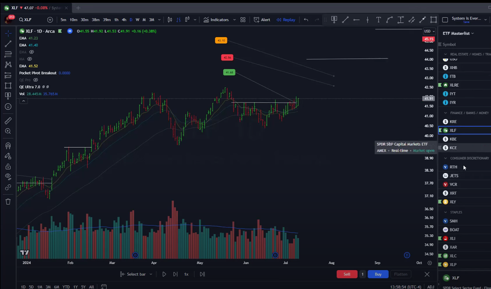Set the date range to 6M
The height and width of the screenshot is (289, 491).
point(56,287)
